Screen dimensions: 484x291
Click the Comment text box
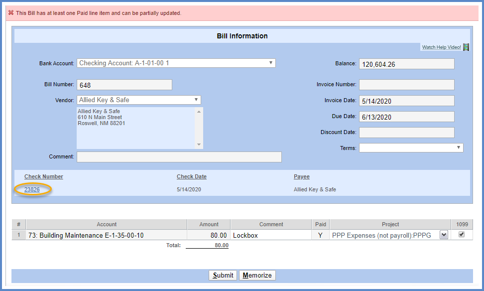tap(179, 157)
